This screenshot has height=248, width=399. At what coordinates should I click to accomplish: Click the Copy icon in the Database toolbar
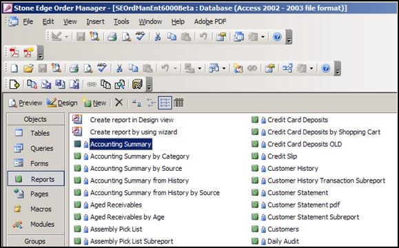[x=133, y=68]
